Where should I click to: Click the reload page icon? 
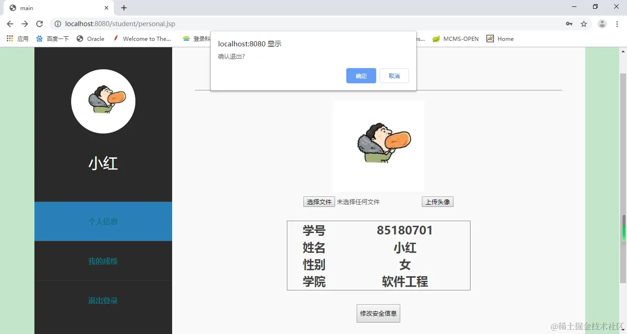point(39,23)
